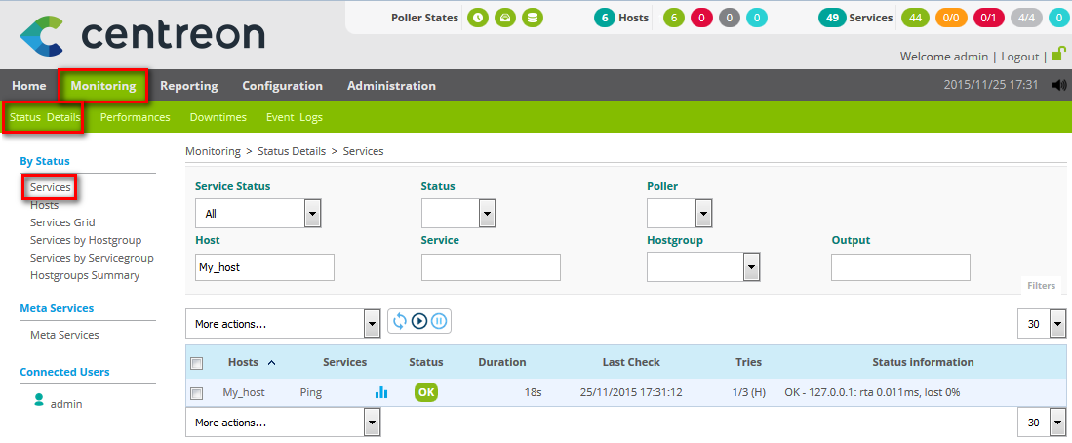The width and height of the screenshot is (1072, 443).
Task: Click the play refresh icon
Action: [419, 321]
